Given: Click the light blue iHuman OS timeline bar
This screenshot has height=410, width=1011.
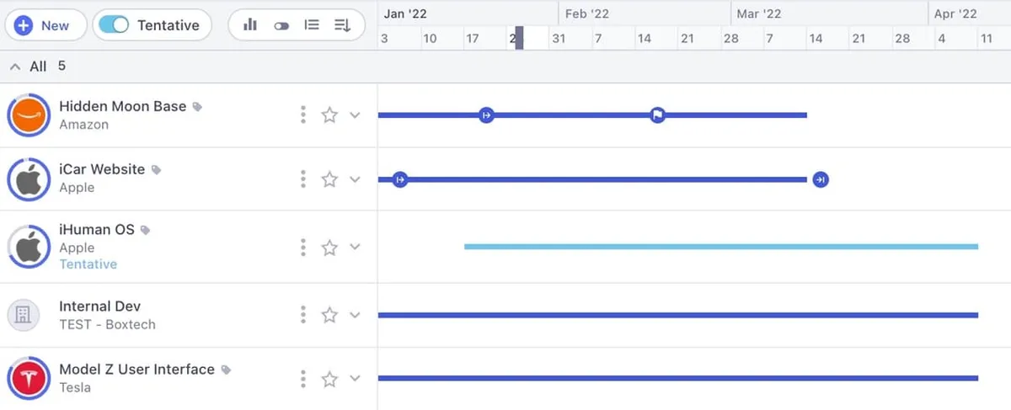Looking at the screenshot, I should [720, 247].
